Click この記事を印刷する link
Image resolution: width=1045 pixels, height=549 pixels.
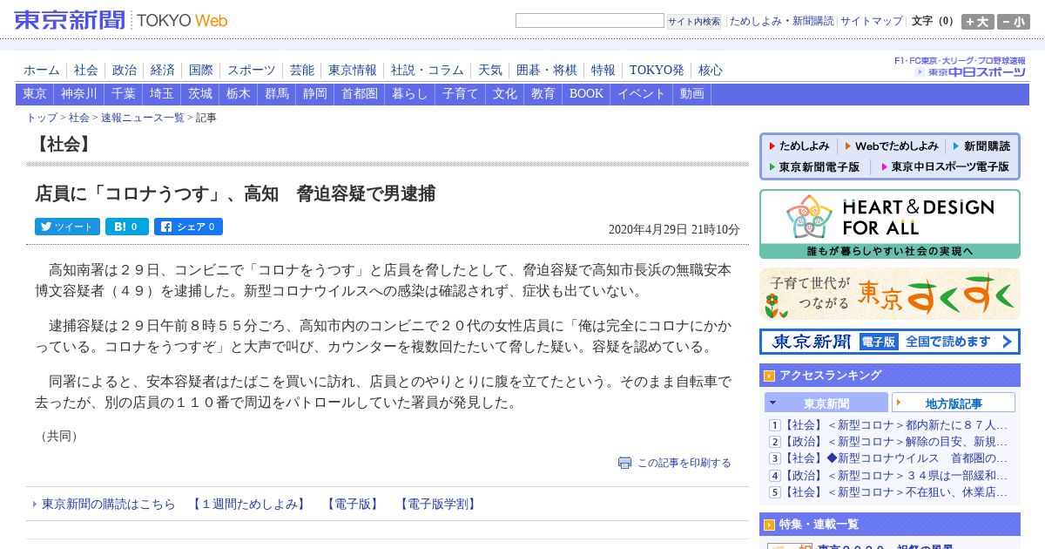[684, 463]
